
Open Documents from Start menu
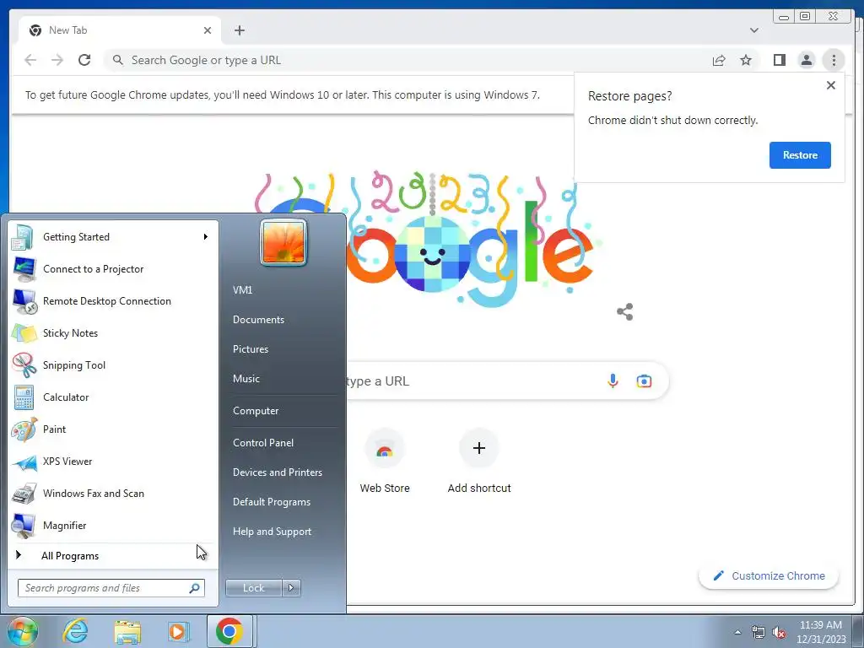258,320
